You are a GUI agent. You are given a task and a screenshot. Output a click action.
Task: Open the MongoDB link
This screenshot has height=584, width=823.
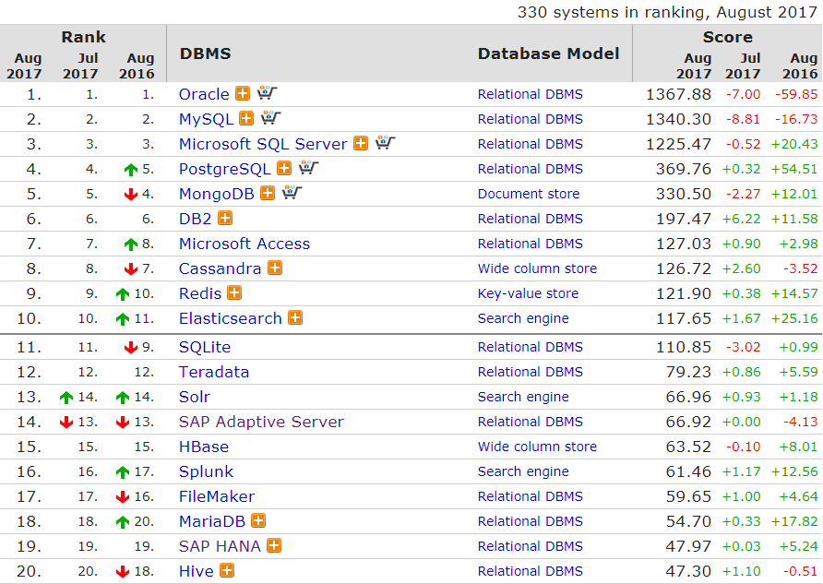pos(217,194)
